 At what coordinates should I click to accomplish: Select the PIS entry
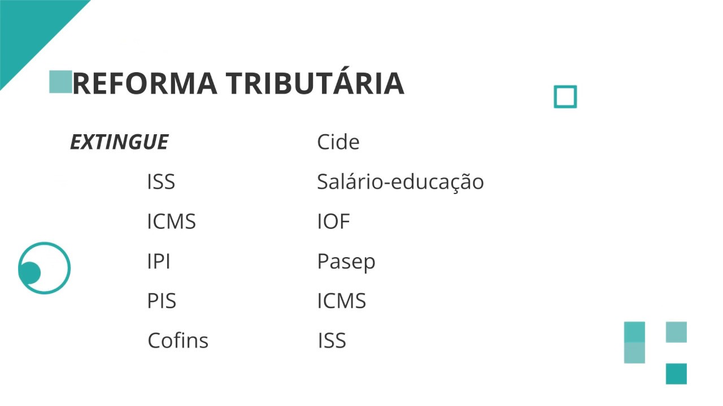tap(162, 302)
